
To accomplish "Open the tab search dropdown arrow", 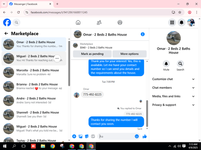I will (4, 4).
